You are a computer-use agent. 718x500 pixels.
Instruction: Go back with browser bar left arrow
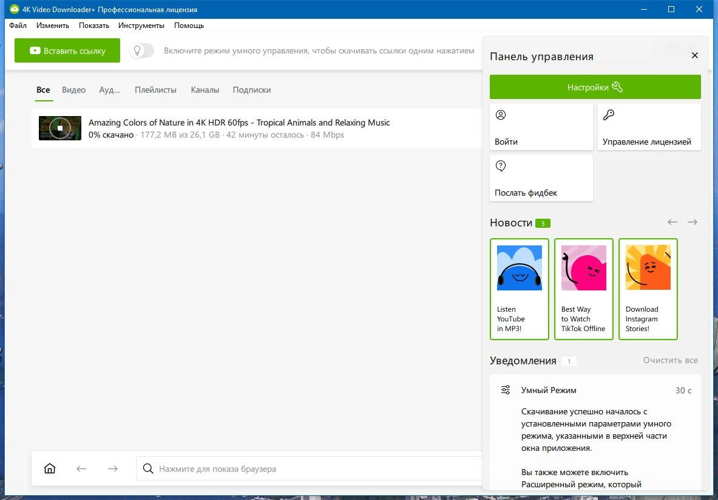point(81,468)
